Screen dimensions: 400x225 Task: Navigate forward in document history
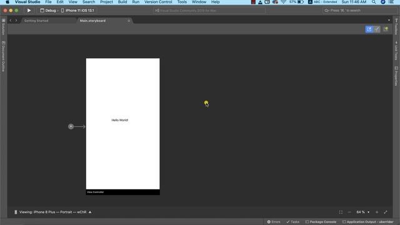tap(16, 21)
